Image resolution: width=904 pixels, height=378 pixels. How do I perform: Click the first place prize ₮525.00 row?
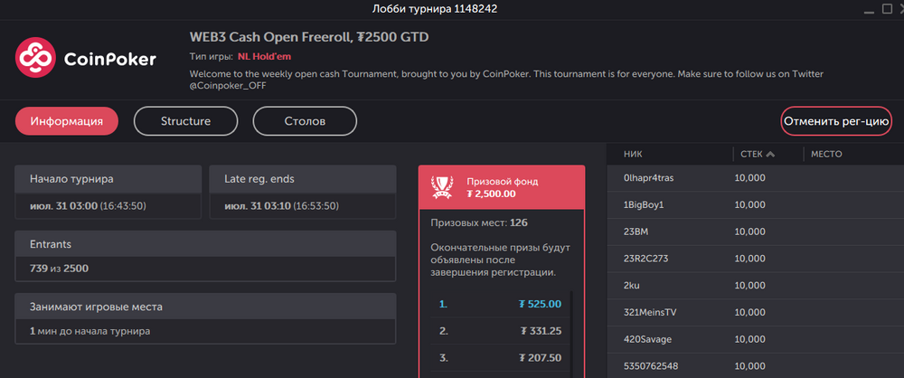(x=500, y=304)
